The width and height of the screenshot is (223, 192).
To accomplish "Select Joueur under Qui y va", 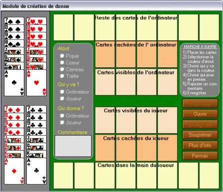I will [x=62, y=98].
